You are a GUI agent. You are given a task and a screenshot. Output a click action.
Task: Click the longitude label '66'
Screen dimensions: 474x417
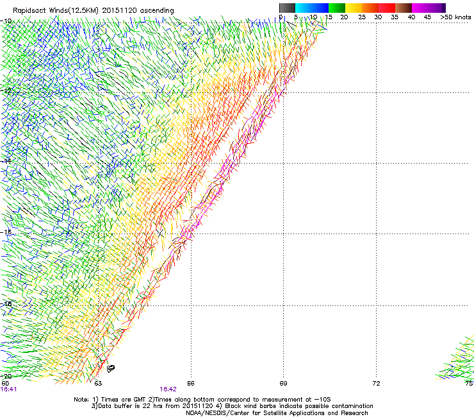point(190,384)
